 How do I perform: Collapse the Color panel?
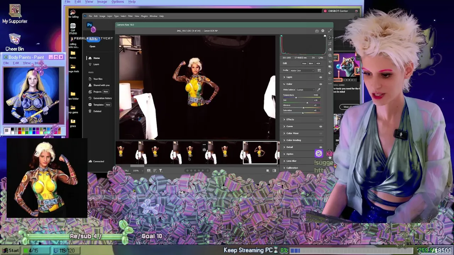(x=284, y=84)
